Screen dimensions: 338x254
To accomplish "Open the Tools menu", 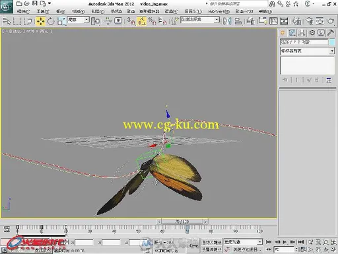I will pyautogui.click(x=43, y=11).
